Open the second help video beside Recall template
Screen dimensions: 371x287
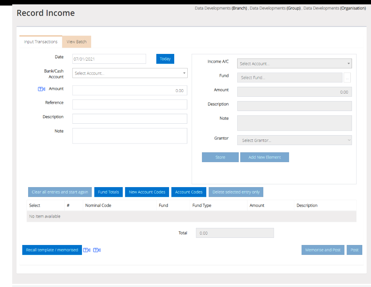96,250
